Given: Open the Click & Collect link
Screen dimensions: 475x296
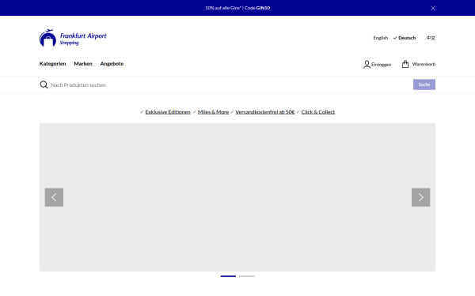Looking at the screenshot, I should coord(318,112).
